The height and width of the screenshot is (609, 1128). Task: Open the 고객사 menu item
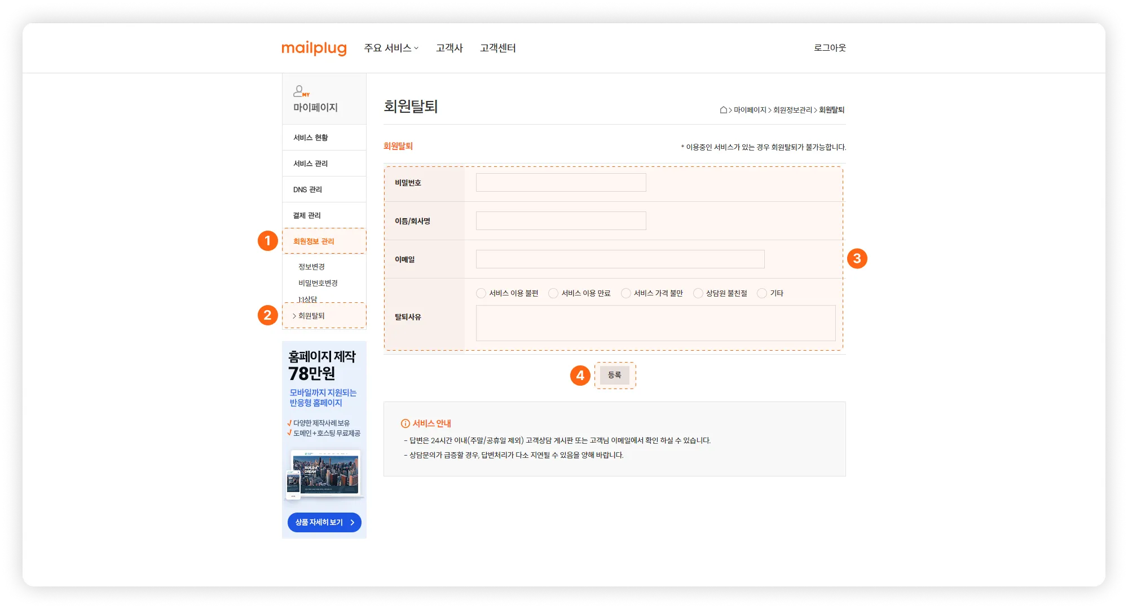pos(449,48)
